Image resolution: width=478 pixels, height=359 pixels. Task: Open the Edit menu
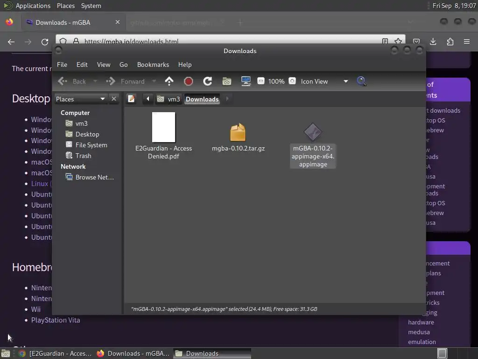point(82,65)
